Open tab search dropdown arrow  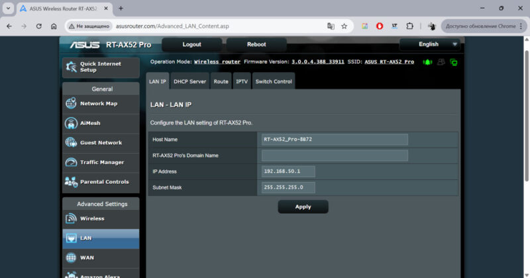click(8, 9)
